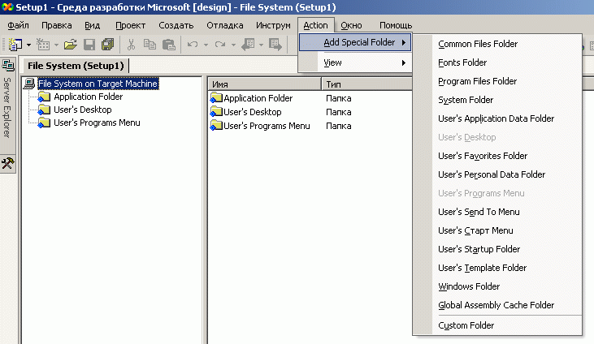Click the Add New Item toolbar icon

click(43, 45)
